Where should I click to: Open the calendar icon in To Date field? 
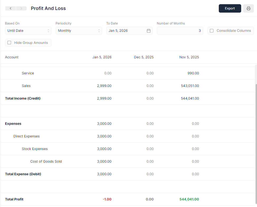coord(149,30)
